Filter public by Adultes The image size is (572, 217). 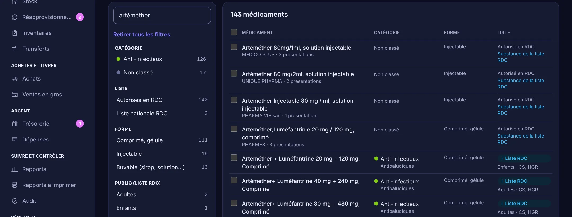162,195
